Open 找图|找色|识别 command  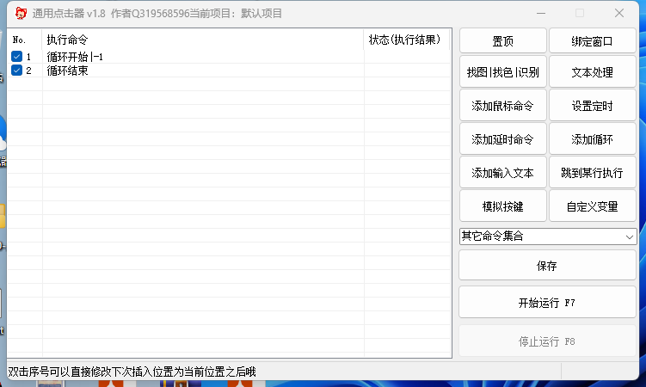pos(502,72)
